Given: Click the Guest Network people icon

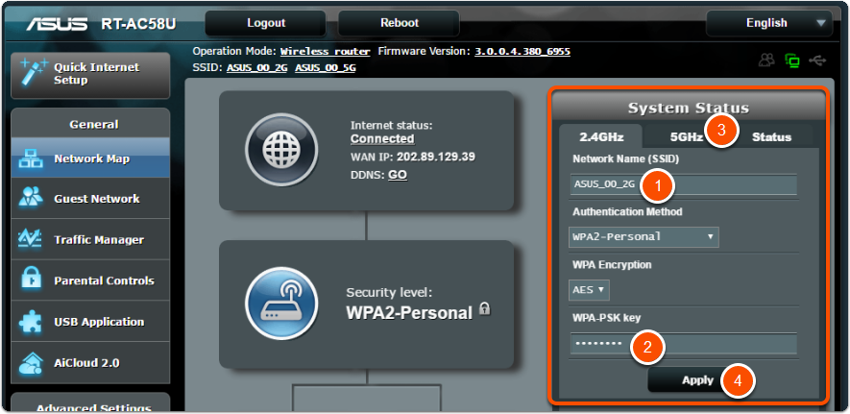Looking at the screenshot, I should coord(32,198).
